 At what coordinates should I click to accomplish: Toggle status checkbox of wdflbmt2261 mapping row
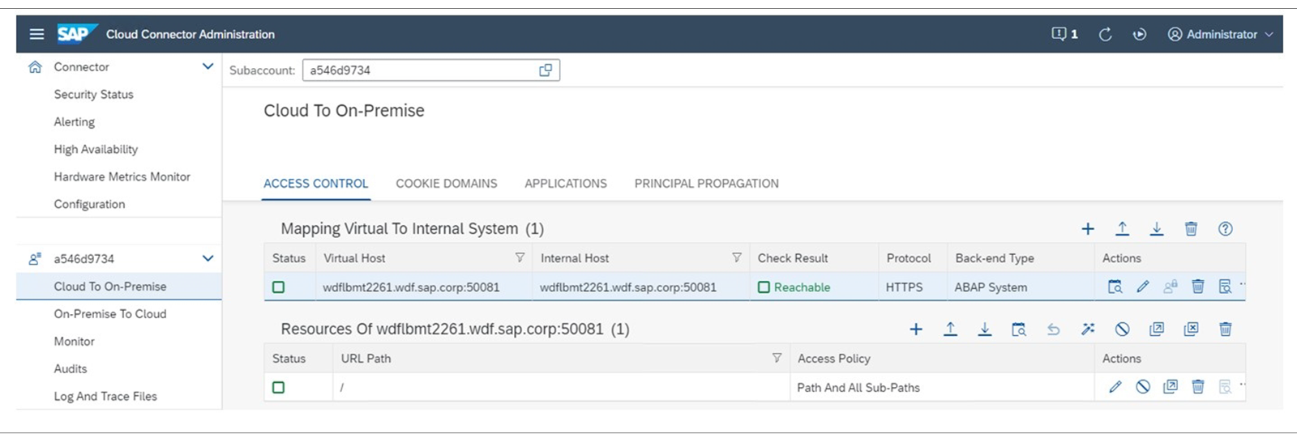tap(278, 287)
